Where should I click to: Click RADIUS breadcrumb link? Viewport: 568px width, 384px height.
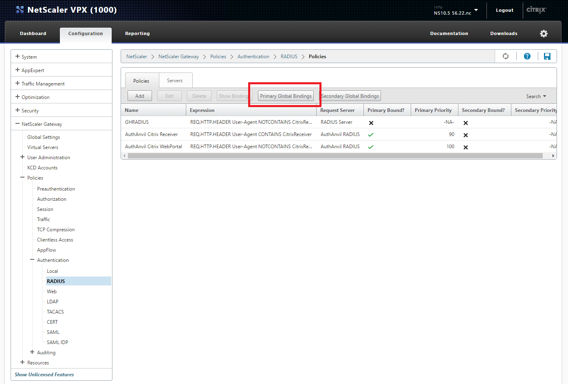[x=289, y=57]
